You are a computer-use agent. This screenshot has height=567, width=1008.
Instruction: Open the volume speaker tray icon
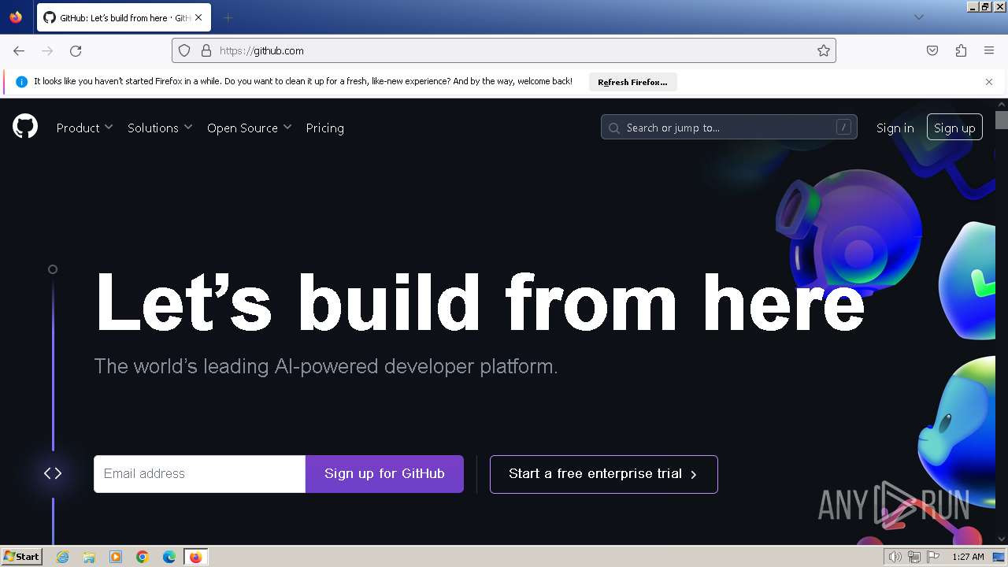point(895,557)
